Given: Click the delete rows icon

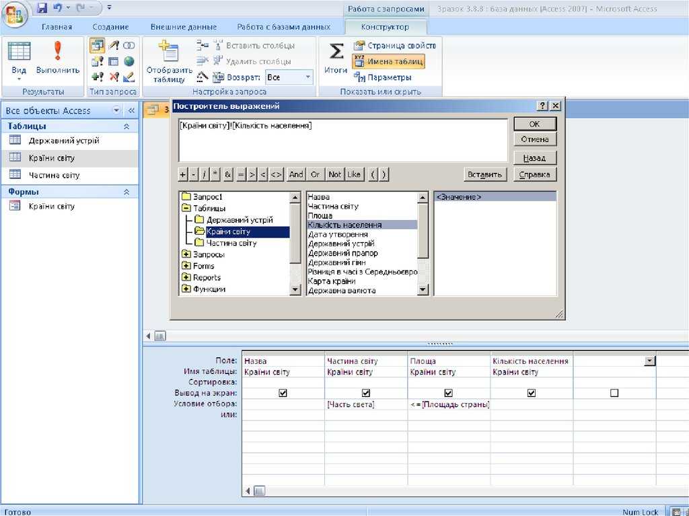Looking at the screenshot, I should click(x=203, y=61).
